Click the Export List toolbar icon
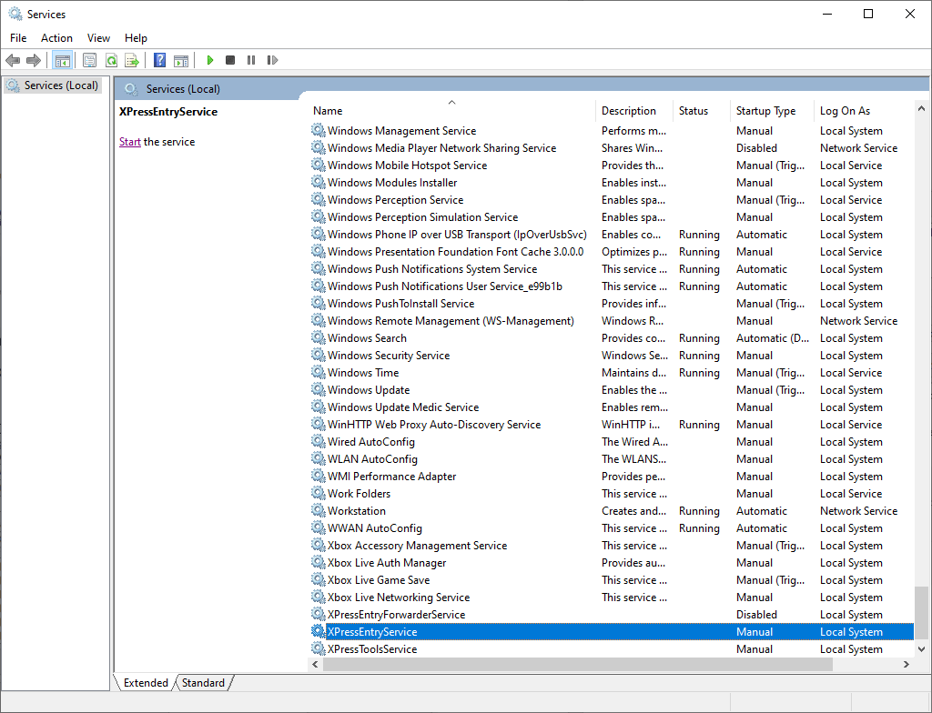 click(132, 60)
